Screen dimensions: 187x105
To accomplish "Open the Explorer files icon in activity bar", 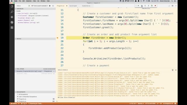I will point(12,6).
